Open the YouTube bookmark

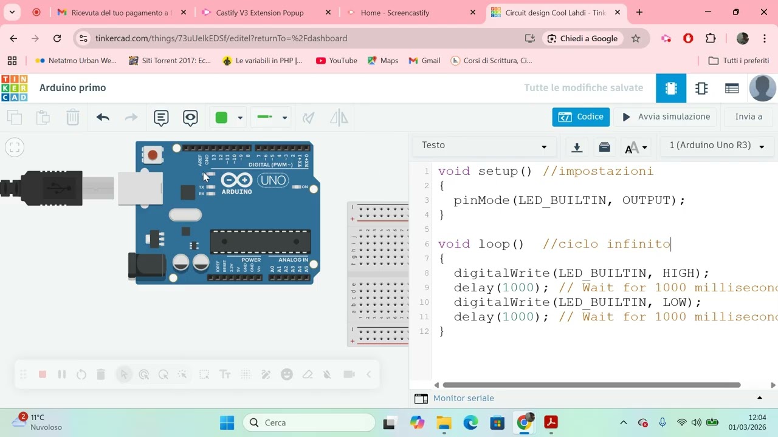(337, 61)
